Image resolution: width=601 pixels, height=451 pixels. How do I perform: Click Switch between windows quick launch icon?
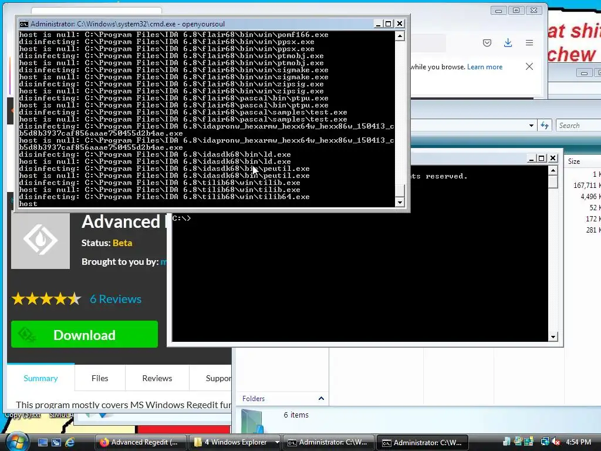pos(56,443)
